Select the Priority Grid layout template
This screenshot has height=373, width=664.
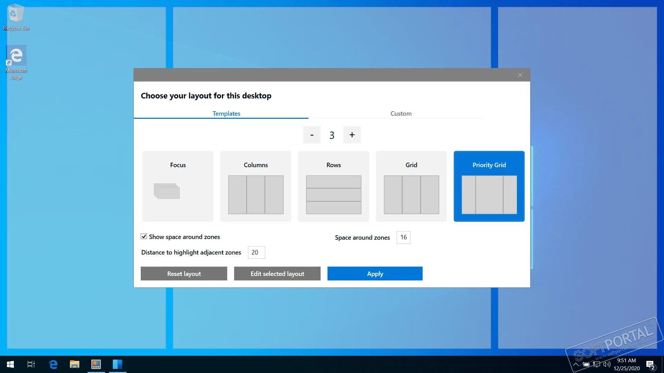click(x=489, y=186)
